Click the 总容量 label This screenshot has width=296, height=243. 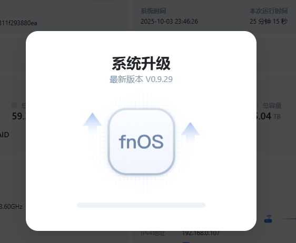coord(272,105)
